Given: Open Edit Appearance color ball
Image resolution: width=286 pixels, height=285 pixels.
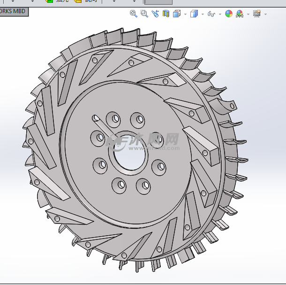Looking at the screenshot, I should 229,14.
